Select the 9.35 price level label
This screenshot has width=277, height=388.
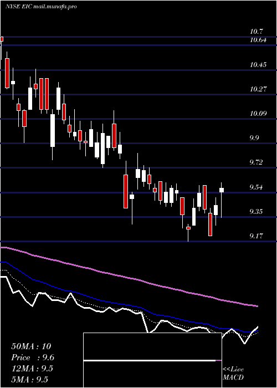pos(257,211)
